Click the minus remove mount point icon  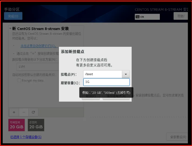24,112
